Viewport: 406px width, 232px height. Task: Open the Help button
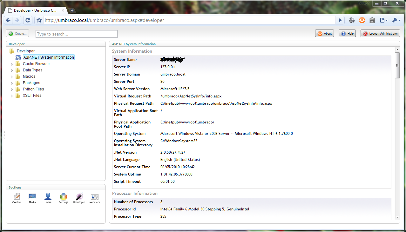tap(347, 33)
